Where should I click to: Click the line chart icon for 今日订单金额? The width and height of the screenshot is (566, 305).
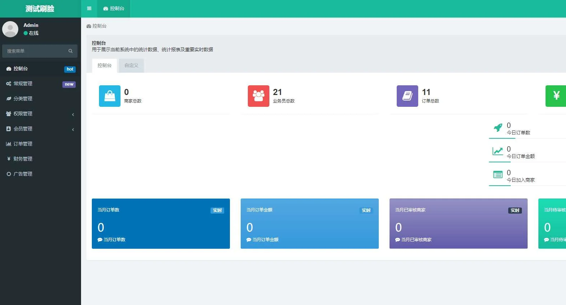(497, 152)
